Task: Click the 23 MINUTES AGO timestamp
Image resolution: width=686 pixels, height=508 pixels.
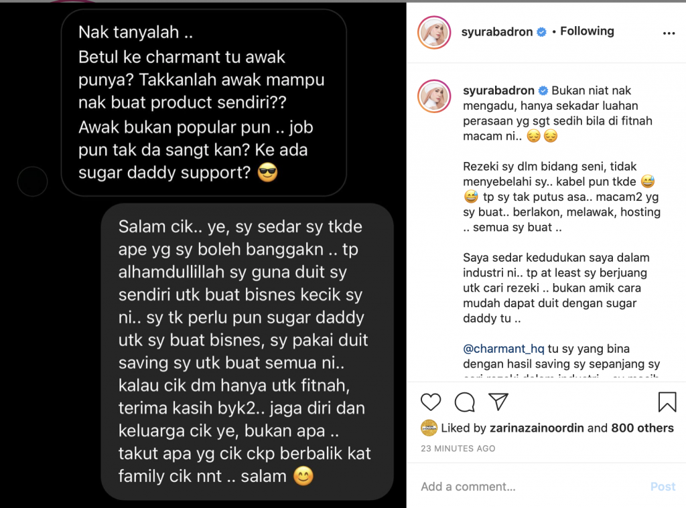Action: pos(458,448)
